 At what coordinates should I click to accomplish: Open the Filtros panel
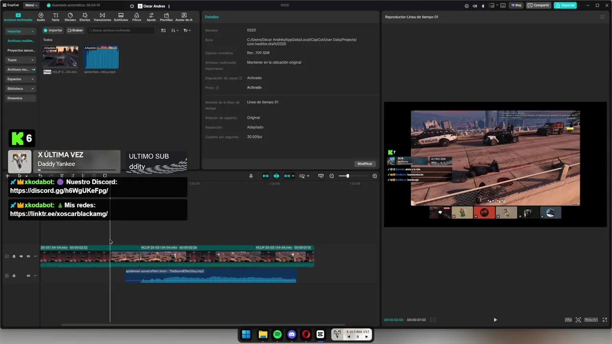click(137, 17)
